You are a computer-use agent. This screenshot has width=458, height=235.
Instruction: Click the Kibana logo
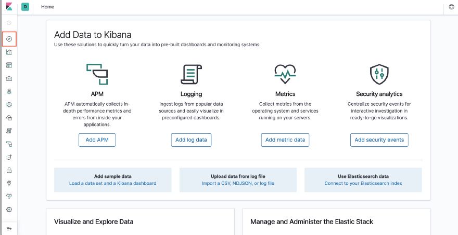tap(9, 7)
